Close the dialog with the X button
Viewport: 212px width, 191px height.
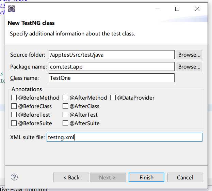pyautogui.click(x=197, y=9)
